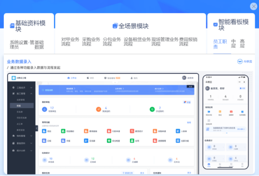The width and height of the screenshot is (259, 176).
Task: Switch to the 员工职责 tab
Action: (x=220, y=44)
